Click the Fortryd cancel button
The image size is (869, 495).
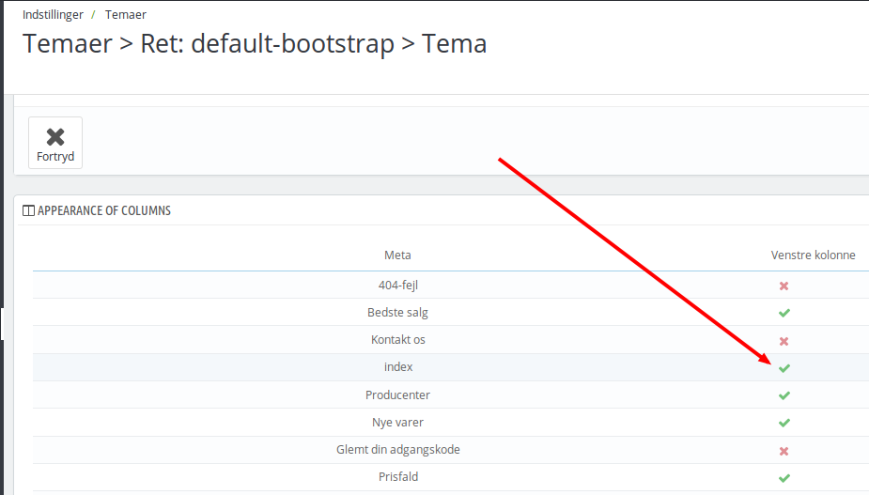[55, 143]
